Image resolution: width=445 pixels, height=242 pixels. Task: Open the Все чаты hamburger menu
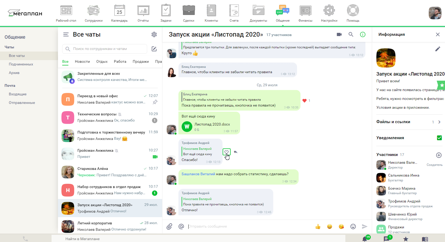pyautogui.click(x=66, y=34)
